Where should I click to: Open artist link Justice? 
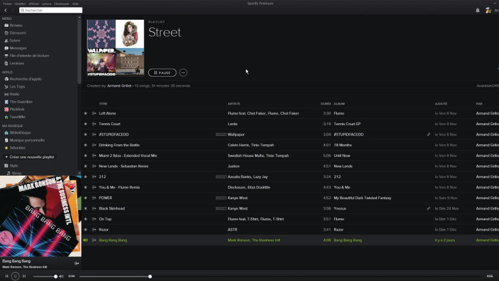[234, 166]
